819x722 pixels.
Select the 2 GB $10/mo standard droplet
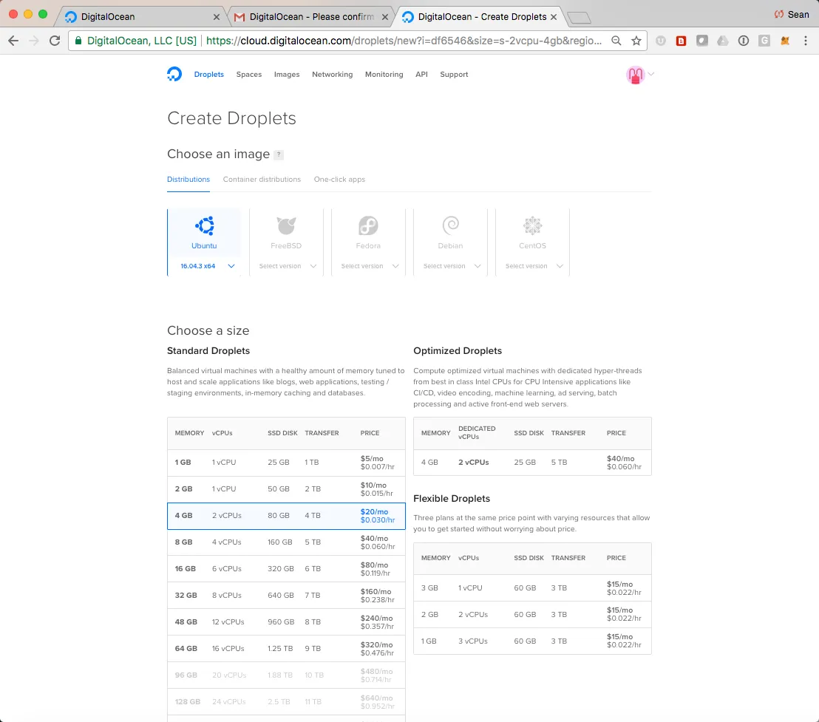pos(286,489)
